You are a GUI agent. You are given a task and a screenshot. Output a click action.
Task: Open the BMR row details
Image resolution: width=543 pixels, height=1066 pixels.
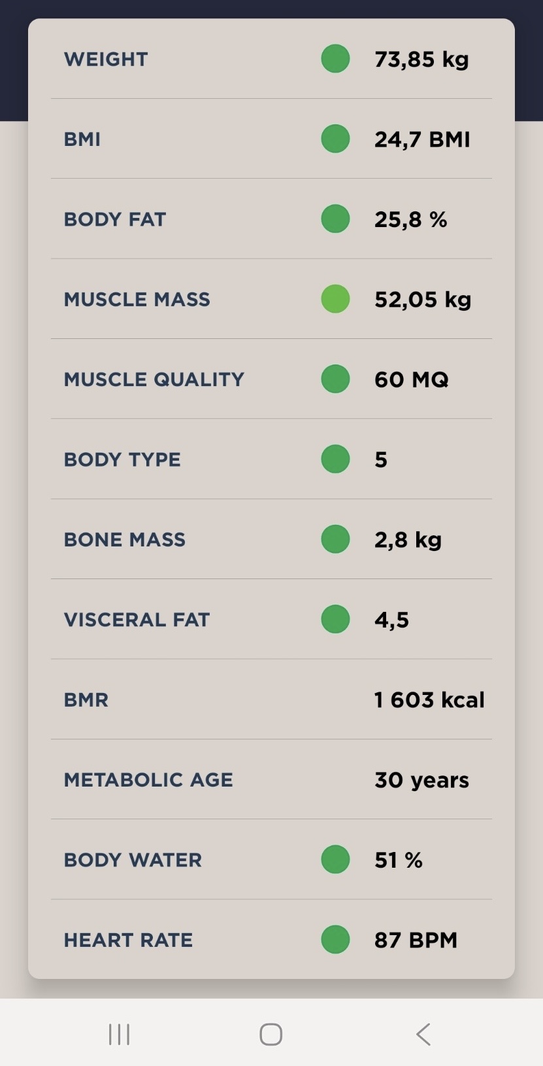click(271, 700)
